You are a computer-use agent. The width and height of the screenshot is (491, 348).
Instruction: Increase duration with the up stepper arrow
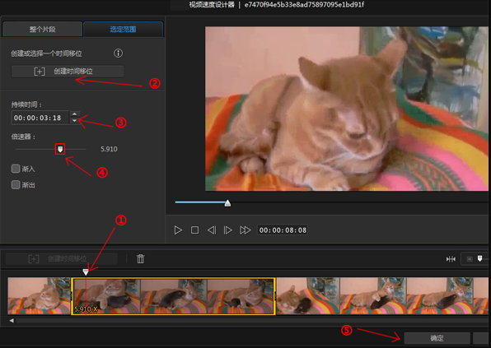click(x=74, y=114)
